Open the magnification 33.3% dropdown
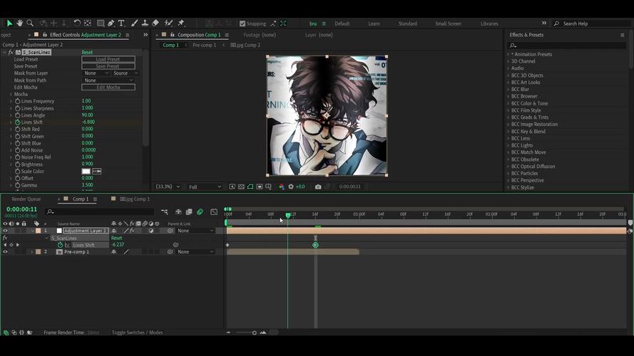The image size is (634, 356). (168, 187)
